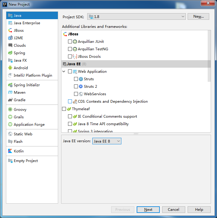This screenshot has height=218, width=217.
Task: Click the Next button
Action: (148, 210)
